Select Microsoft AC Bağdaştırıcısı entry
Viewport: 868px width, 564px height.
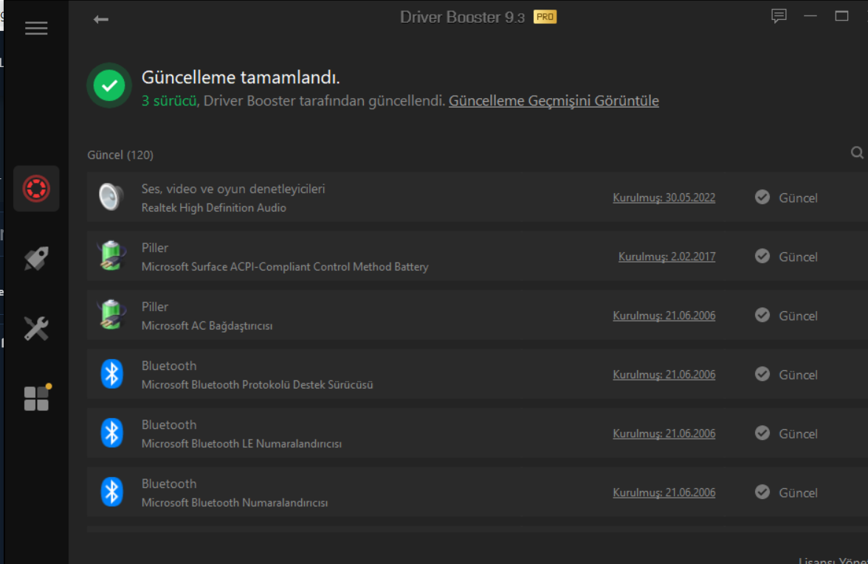[207, 326]
